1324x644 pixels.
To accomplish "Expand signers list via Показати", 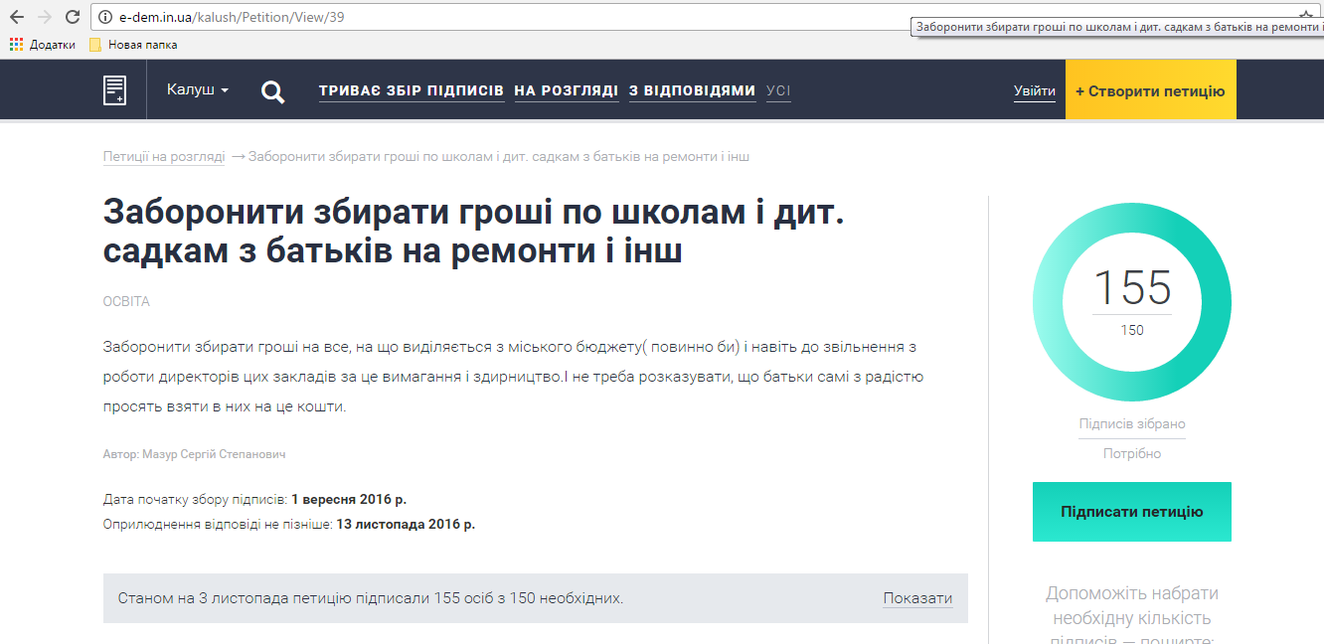I will tap(916, 598).
